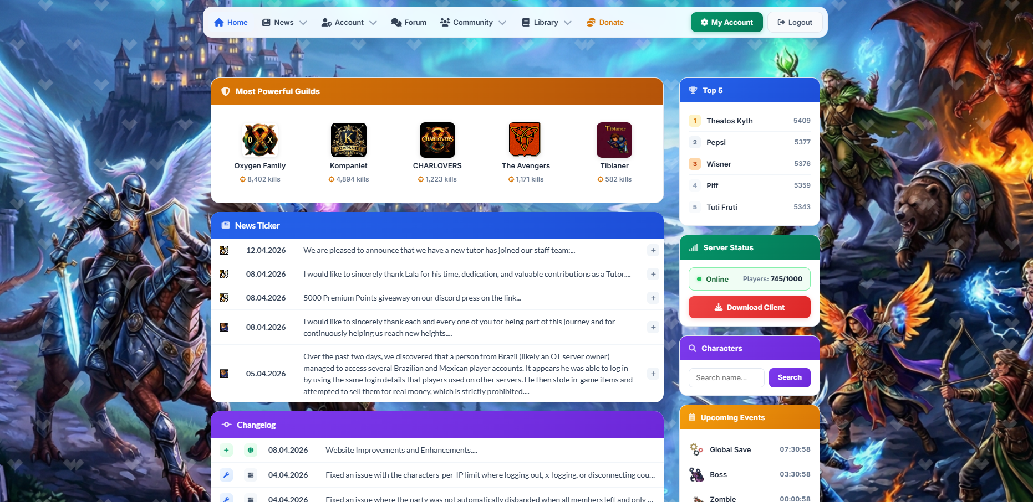
Task: Click the globe icon on 08.04.2026 changelog
Action: click(251, 450)
